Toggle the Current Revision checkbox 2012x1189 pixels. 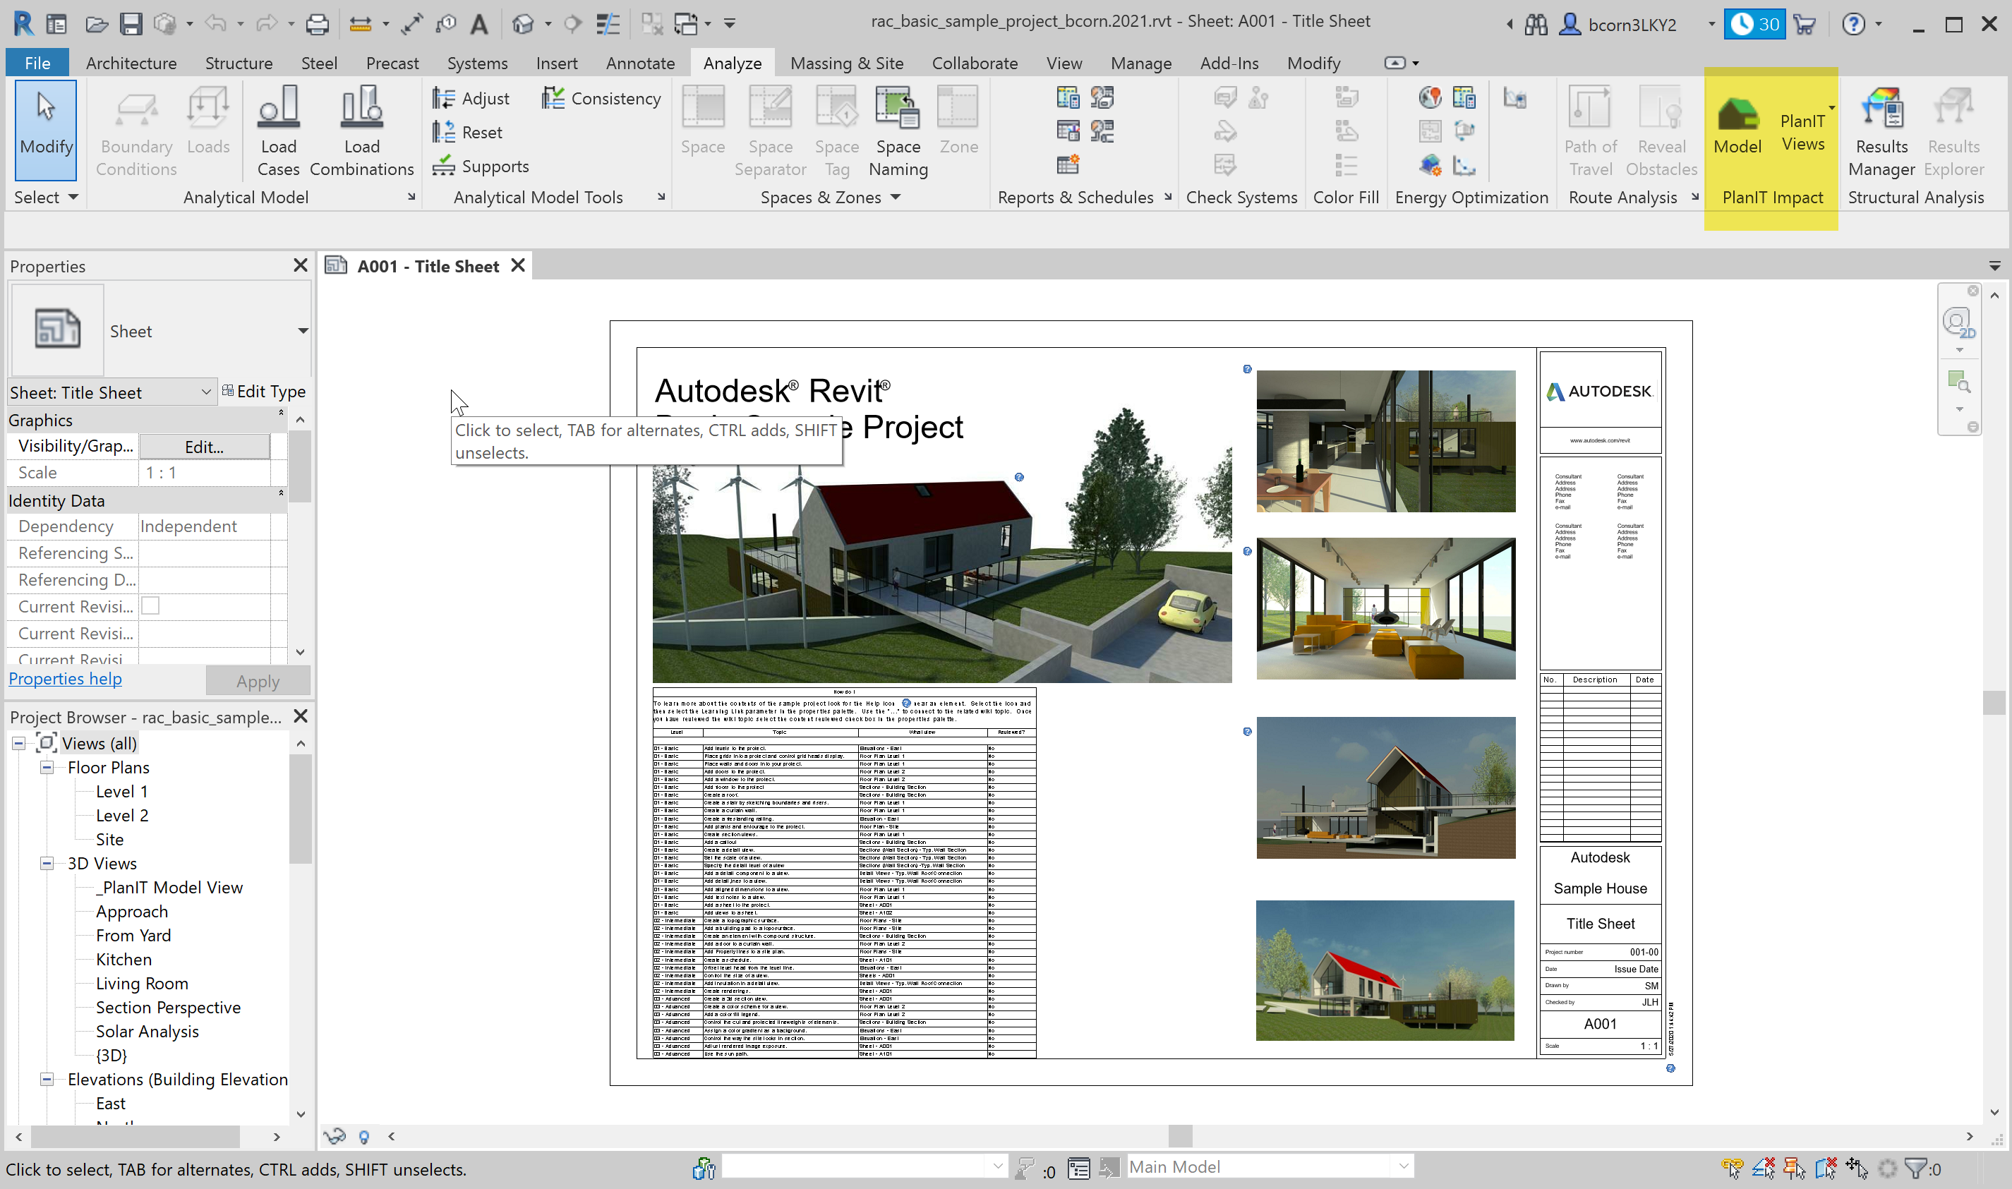[x=150, y=605]
